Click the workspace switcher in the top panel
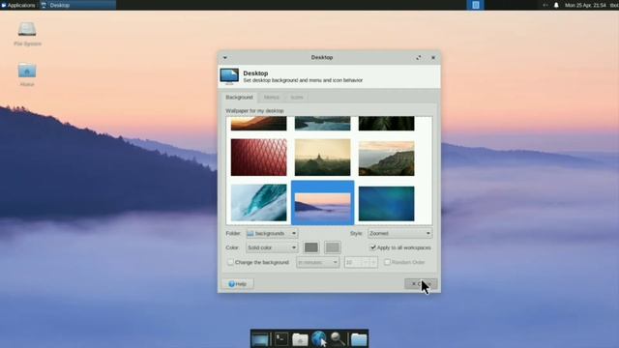Viewport: 619px width, 348px height. click(x=475, y=5)
